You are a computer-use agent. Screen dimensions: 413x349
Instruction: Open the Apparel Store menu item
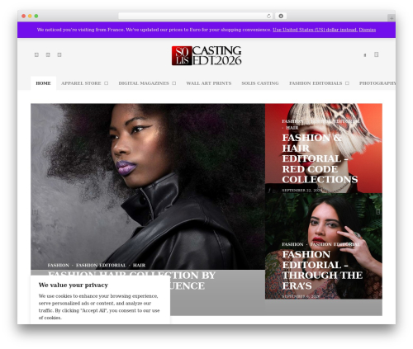[81, 83]
